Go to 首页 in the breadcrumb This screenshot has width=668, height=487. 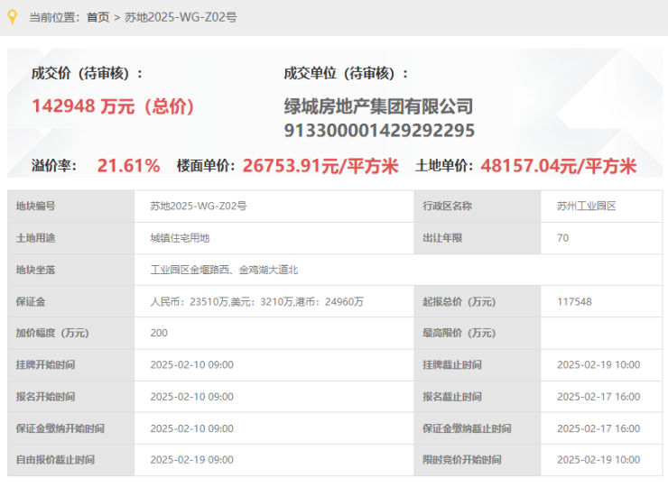97,17
